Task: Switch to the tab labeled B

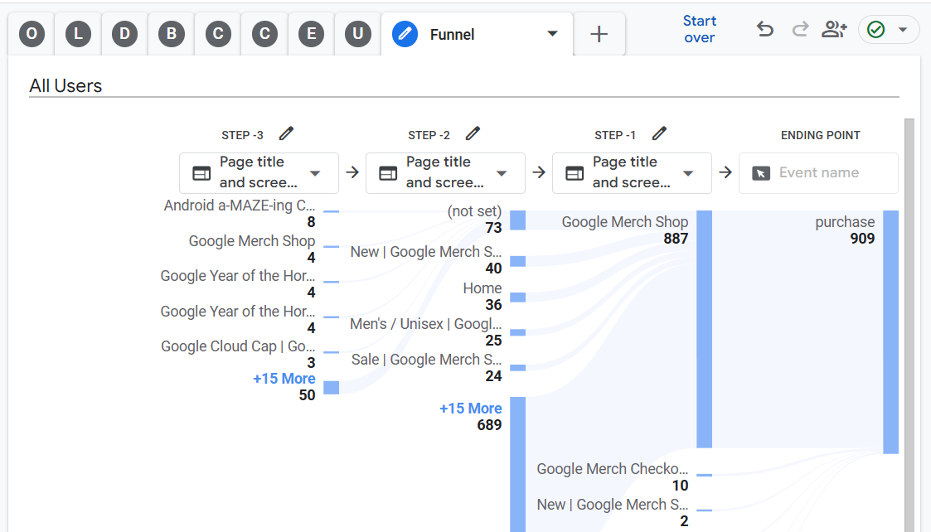Action: (x=172, y=34)
